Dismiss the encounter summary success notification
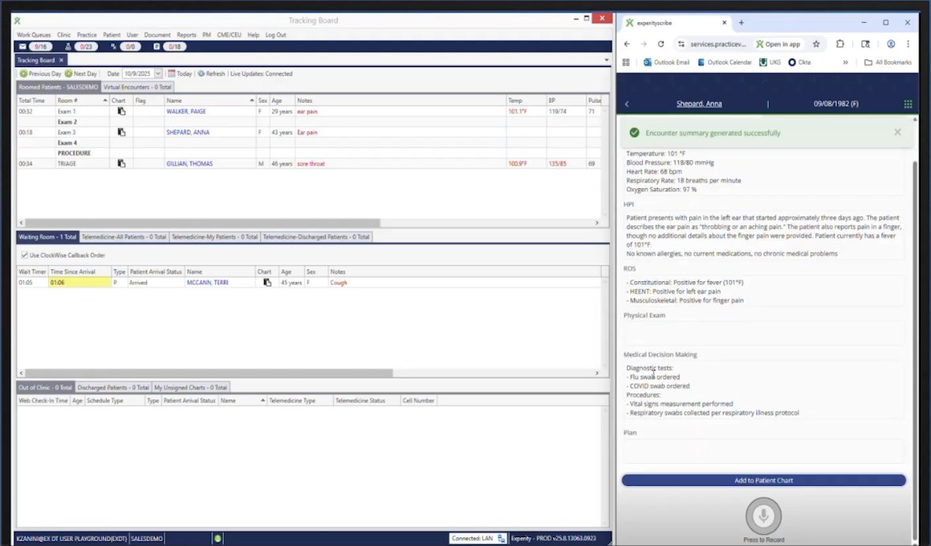 [897, 133]
